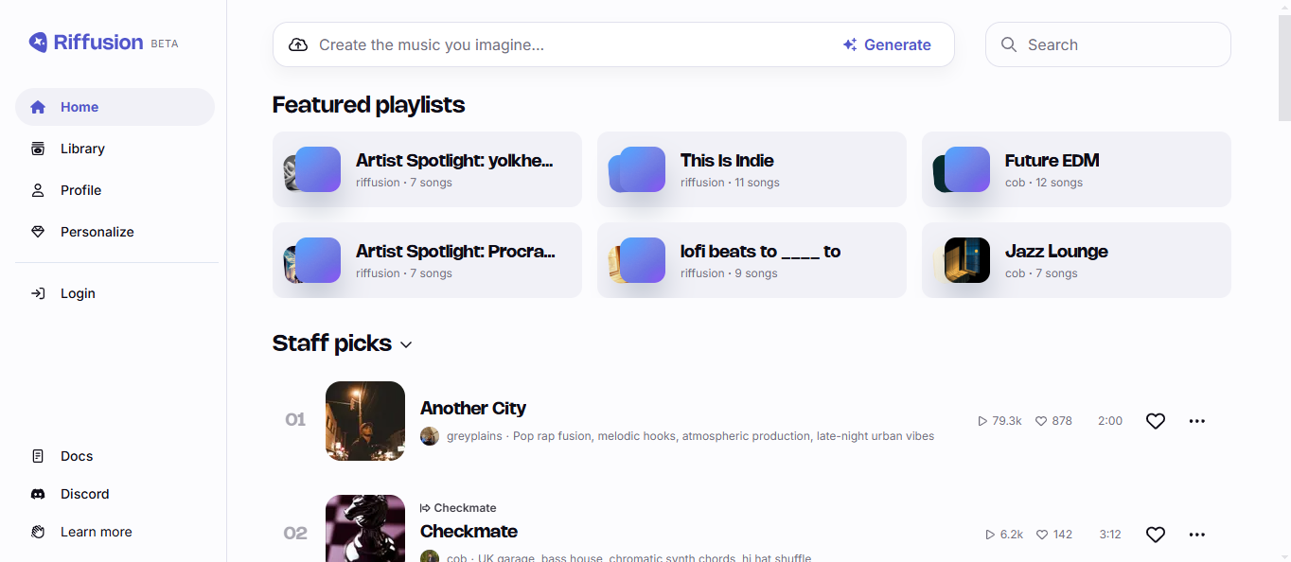Like Checkmate with heart button
Image resolution: width=1291 pixels, height=562 pixels.
tap(1156, 535)
